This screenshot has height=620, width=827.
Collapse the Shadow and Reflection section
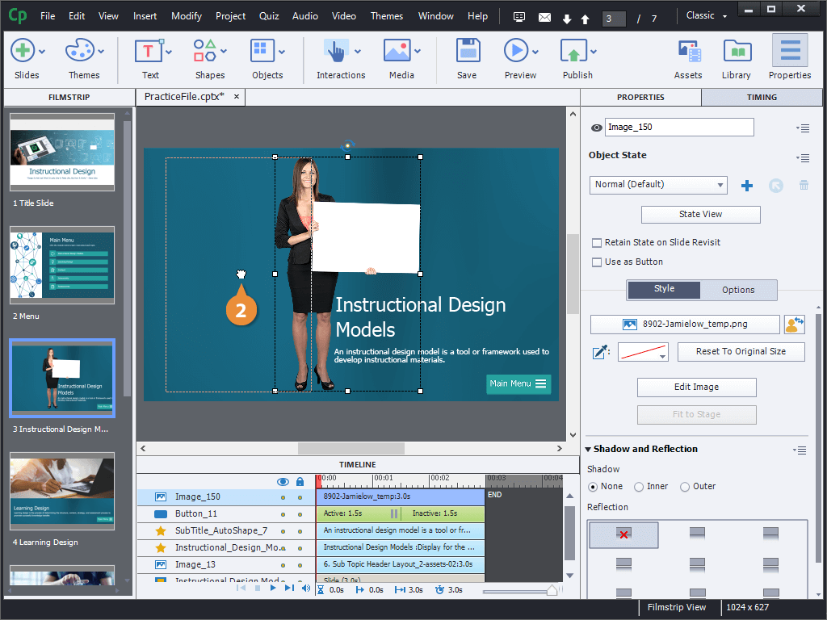point(588,449)
